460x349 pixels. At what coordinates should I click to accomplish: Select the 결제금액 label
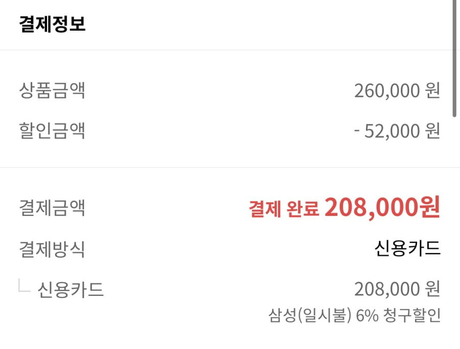coord(52,208)
